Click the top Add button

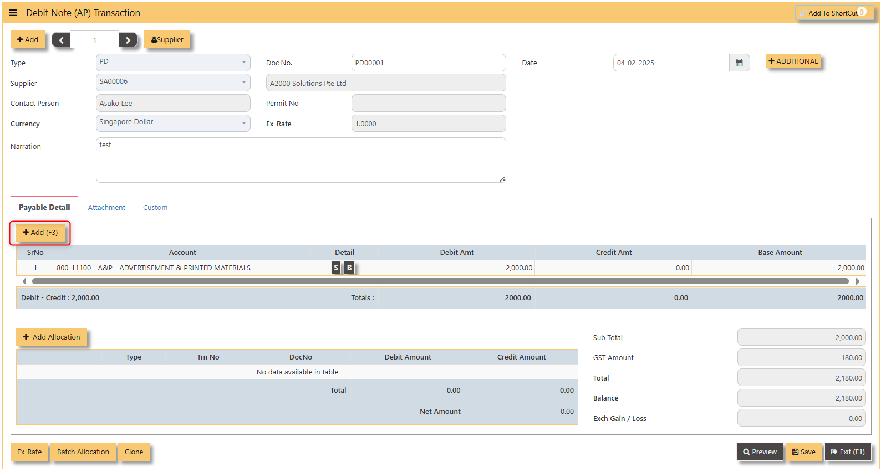28,39
